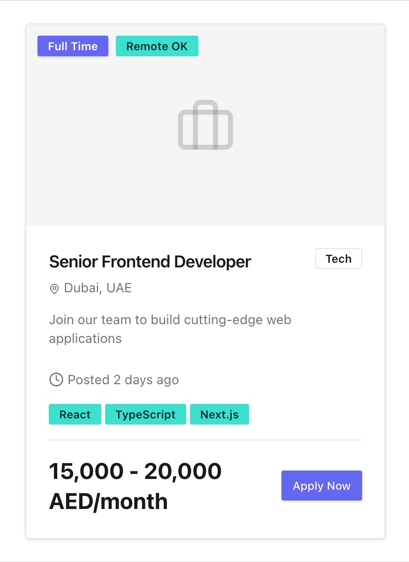Click the AED/month salary unit text
The image size is (409, 562).
pos(108,501)
